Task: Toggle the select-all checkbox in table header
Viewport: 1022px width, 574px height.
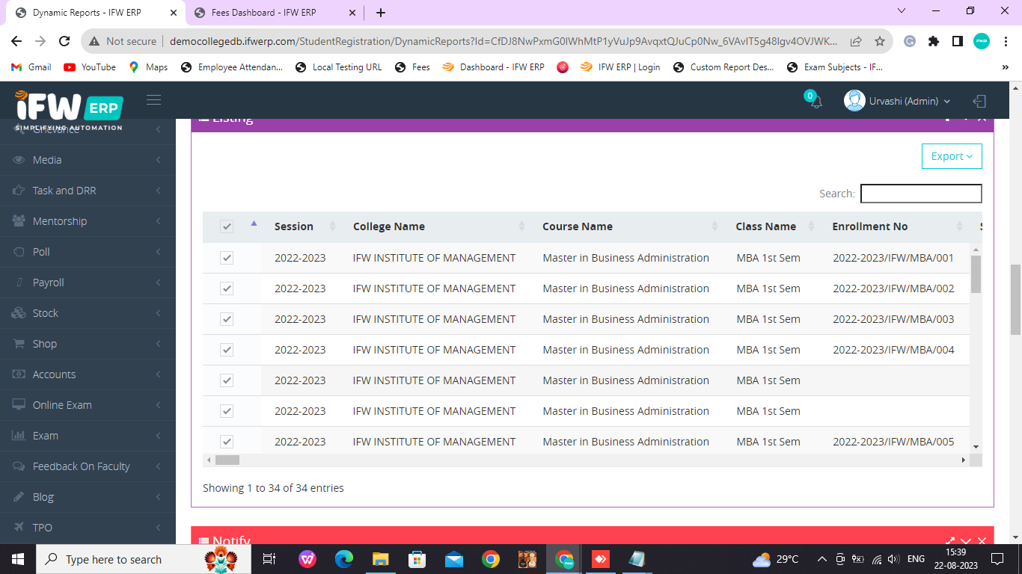Action: pyautogui.click(x=227, y=226)
